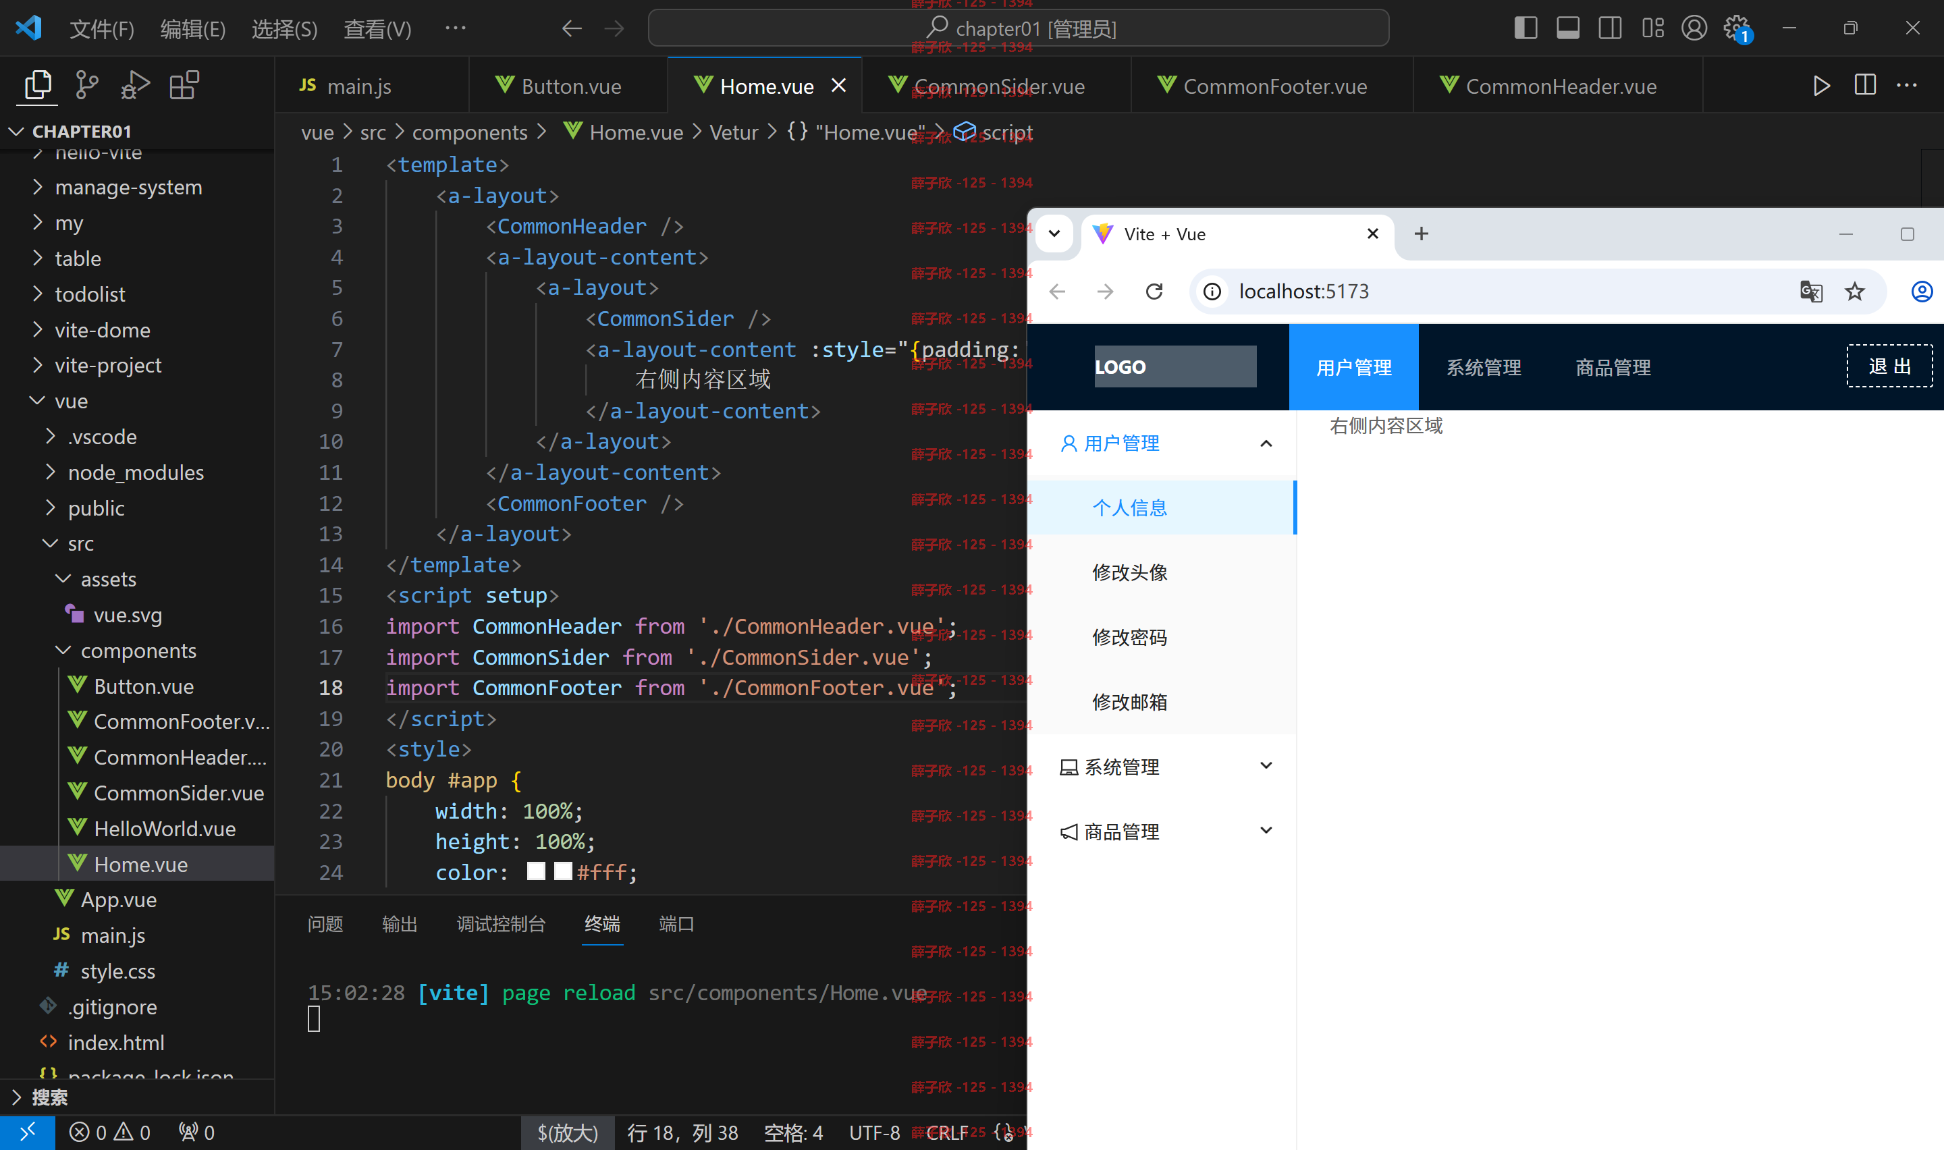Go back in VS Code navigation history

click(572, 28)
